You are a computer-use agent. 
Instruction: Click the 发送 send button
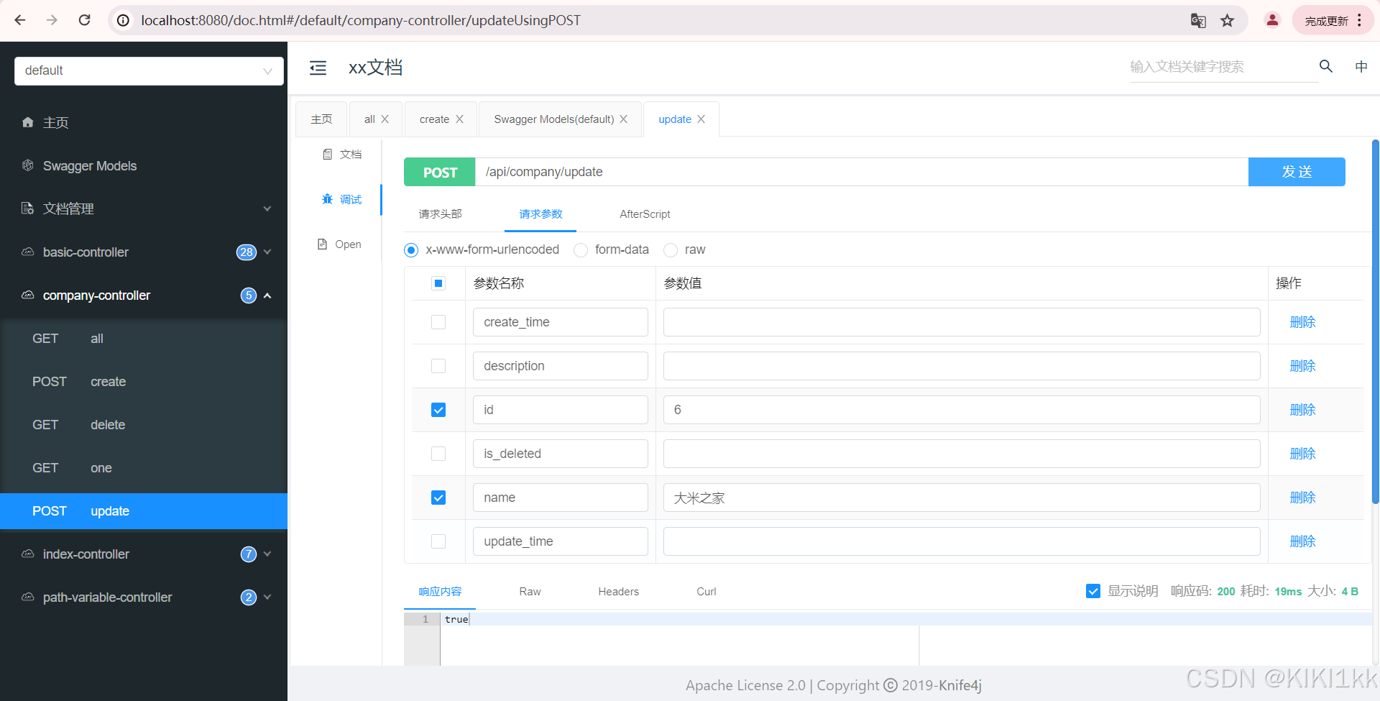tap(1297, 172)
